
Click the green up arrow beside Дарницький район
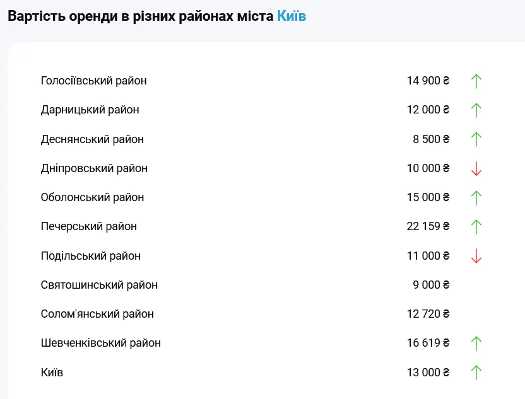476,110
